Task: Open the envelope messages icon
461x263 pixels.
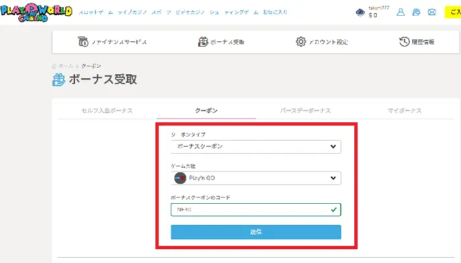Action: (432, 12)
